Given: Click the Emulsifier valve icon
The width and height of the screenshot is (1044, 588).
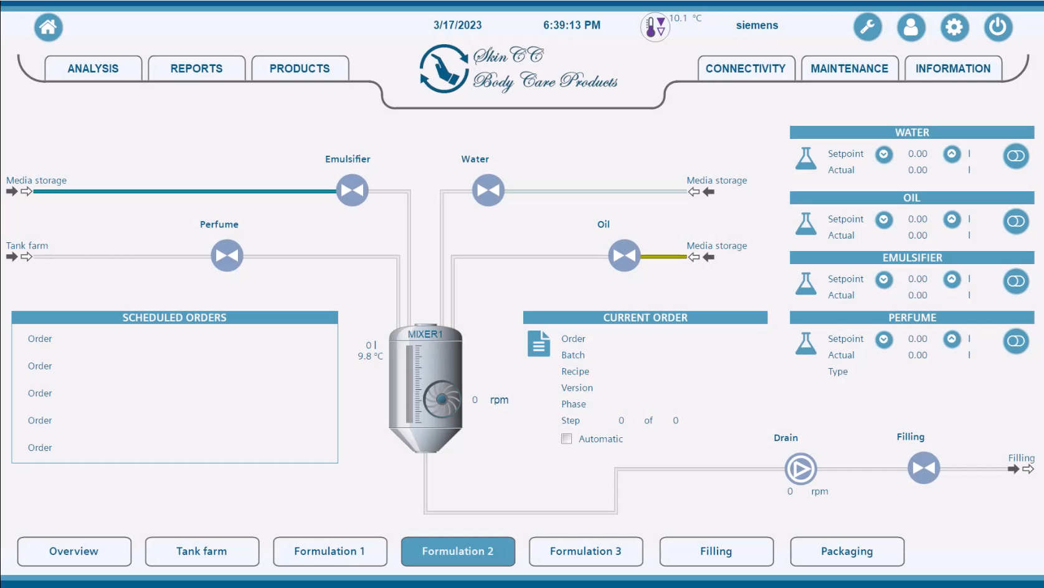Looking at the screenshot, I should click(x=352, y=191).
